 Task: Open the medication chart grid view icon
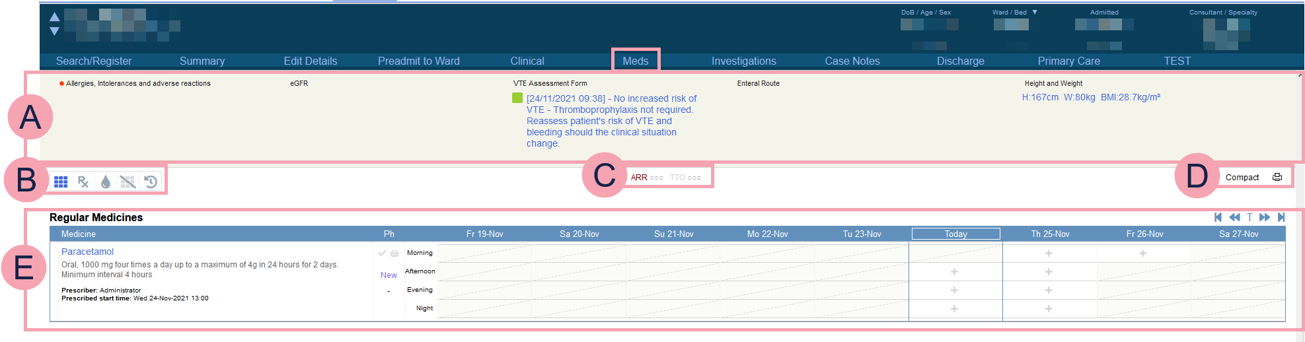(61, 182)
